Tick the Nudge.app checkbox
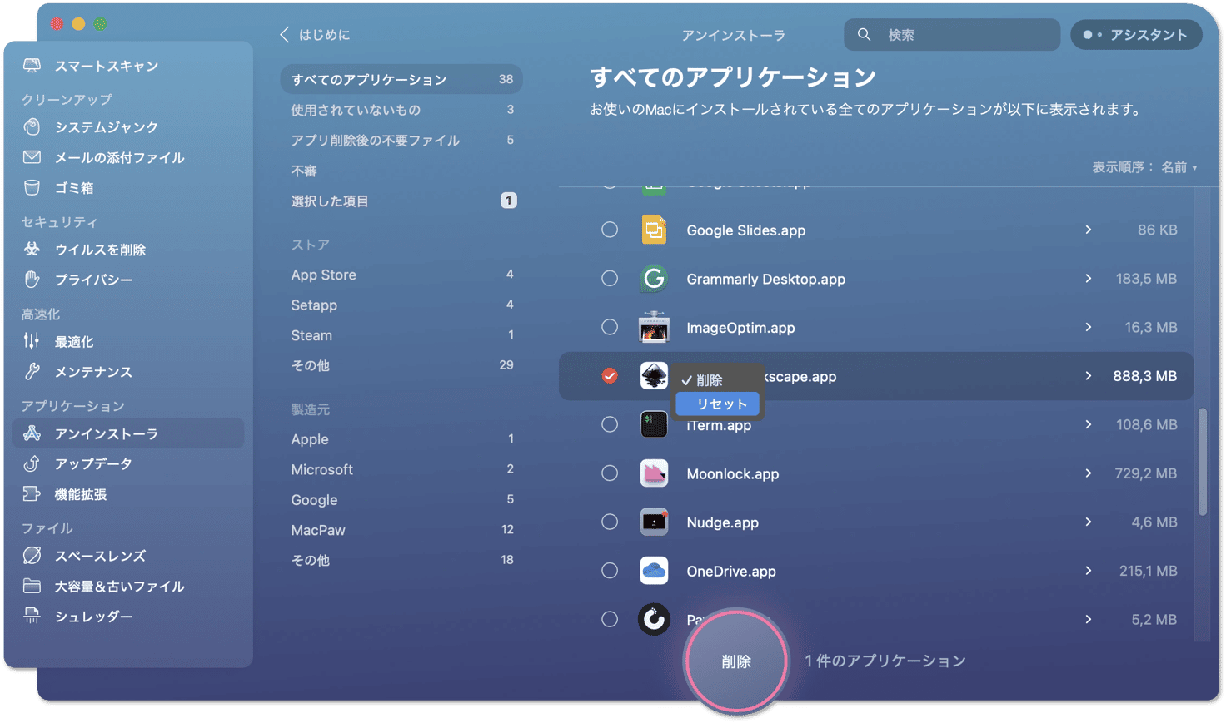Screen dimensions: 1226x723 pyautogui.click(x=610, y=522)
